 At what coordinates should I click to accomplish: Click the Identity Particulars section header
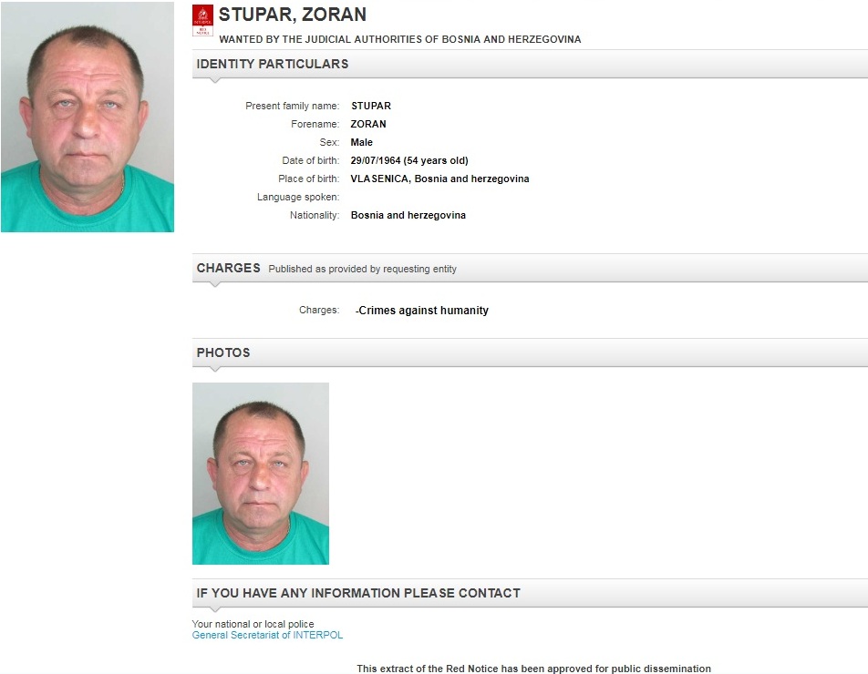530,64
